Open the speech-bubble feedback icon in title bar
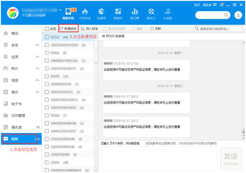Image resolution: width=246 pixels, height=173 pixels. 215,5
